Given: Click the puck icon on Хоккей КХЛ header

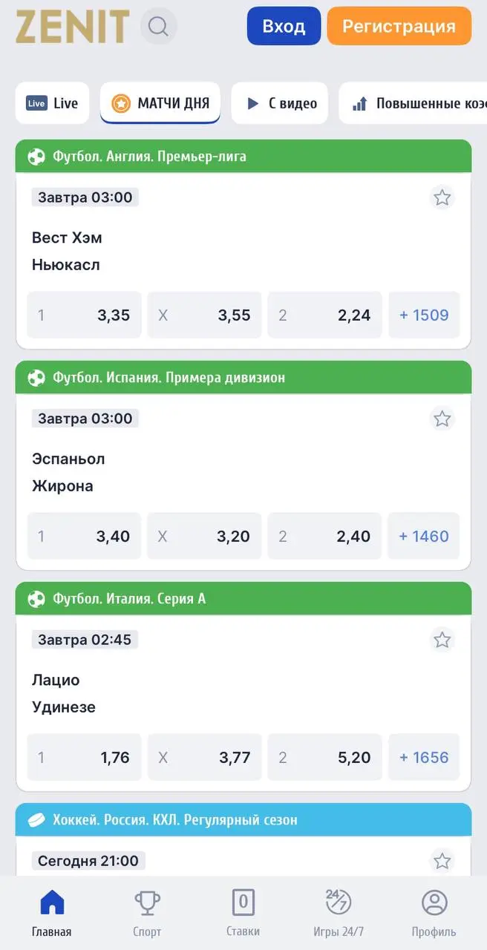Looking at the screenshot, I should [35, 820].
